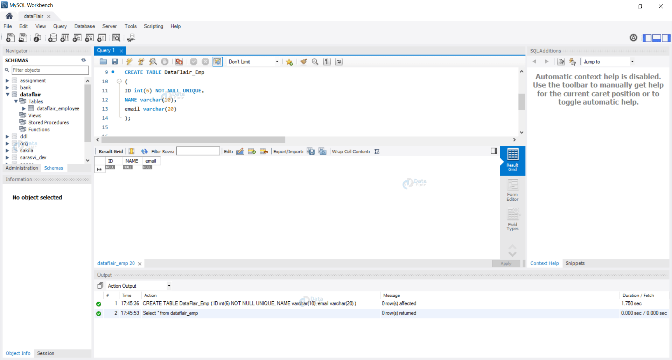The width and height of the screenshot is (672, 360).
Task: Open the Field Types view
Action: tap(512, 219)
